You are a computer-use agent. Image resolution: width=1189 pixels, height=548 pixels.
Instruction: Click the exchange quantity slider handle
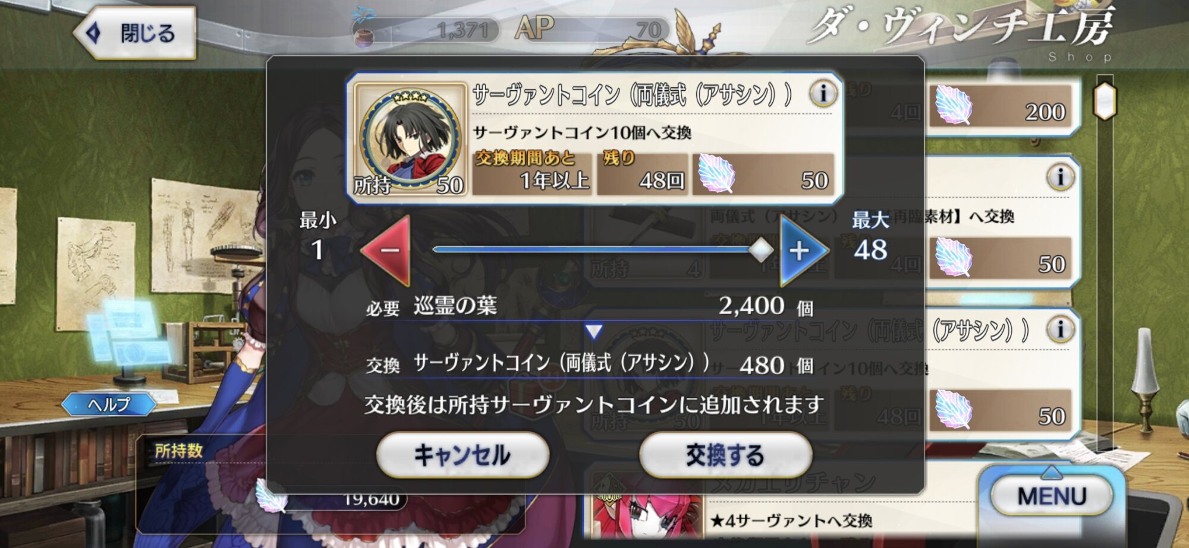(760, 250)
